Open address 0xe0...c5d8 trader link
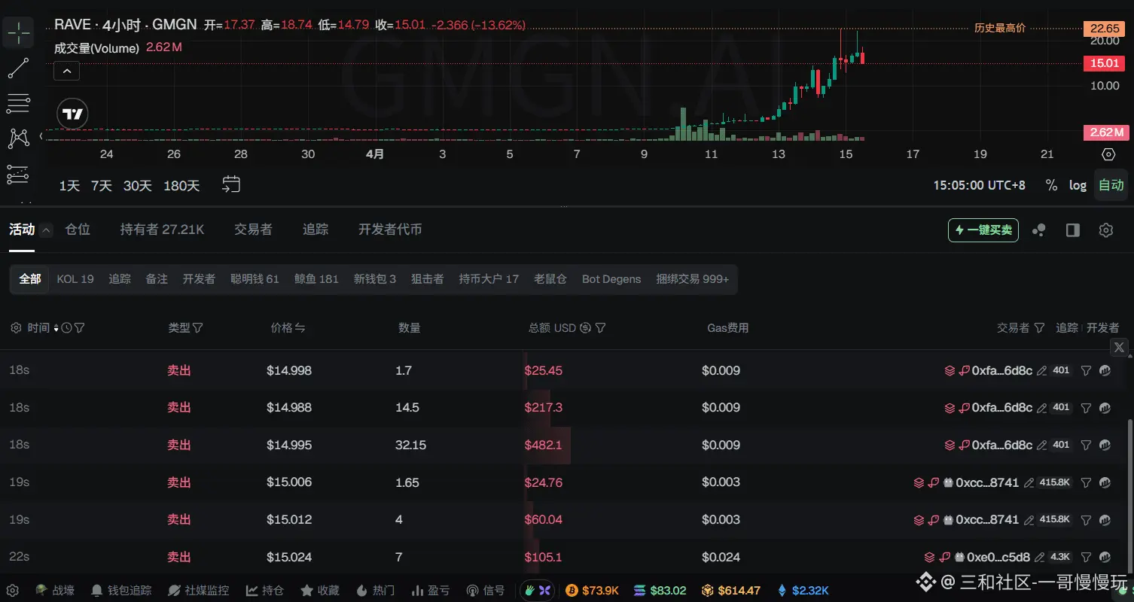This screenshot has width=1134, height=602. click(x=999, y=558)
